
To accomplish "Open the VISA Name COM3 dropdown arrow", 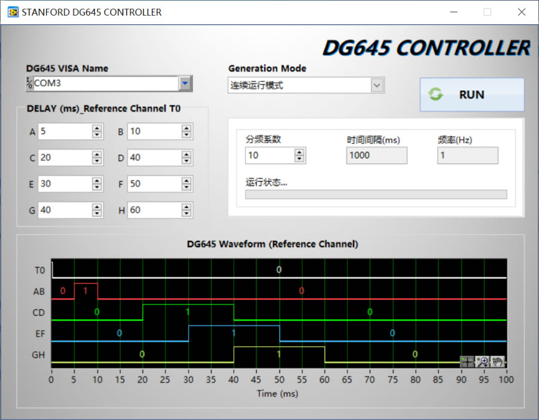I will pos(185,83).
